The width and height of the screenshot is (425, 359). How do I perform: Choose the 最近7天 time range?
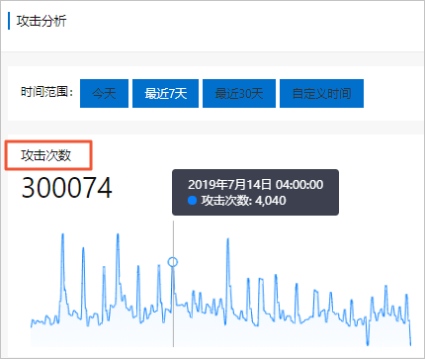tap(165, 93)
